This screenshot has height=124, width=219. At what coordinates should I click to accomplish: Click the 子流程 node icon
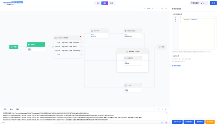[125, 85]
